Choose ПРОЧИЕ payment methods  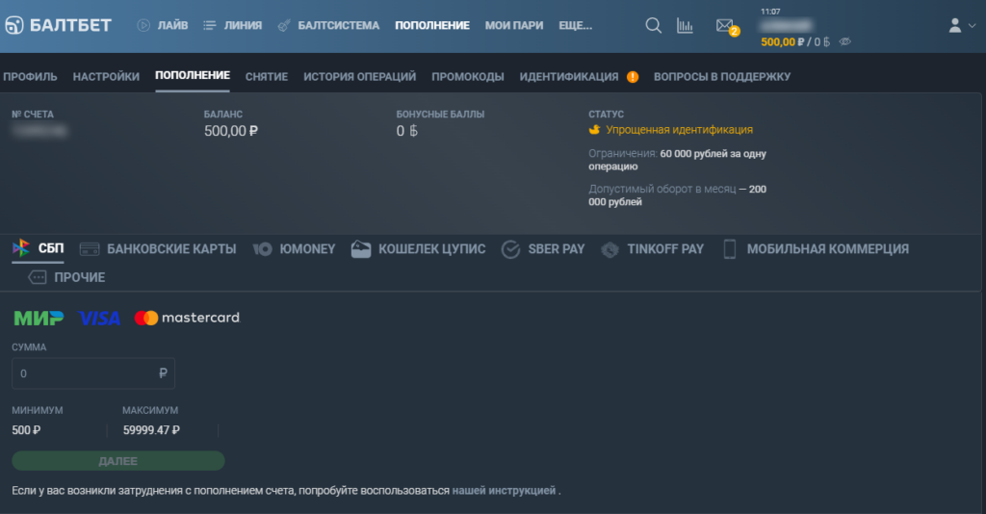click(x=79, y=277)
